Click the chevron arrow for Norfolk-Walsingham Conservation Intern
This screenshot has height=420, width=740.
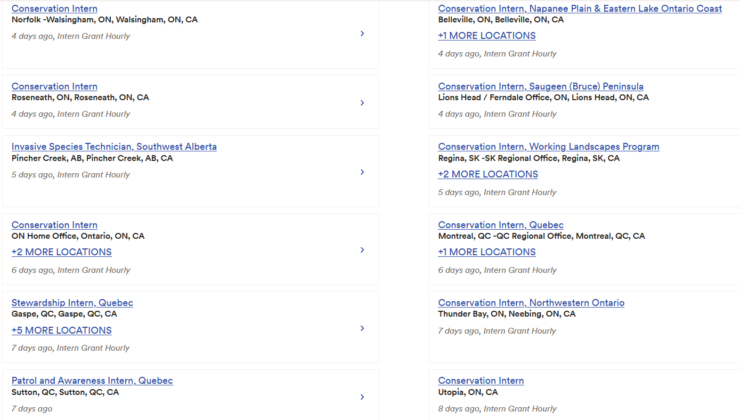click(362, 34)
